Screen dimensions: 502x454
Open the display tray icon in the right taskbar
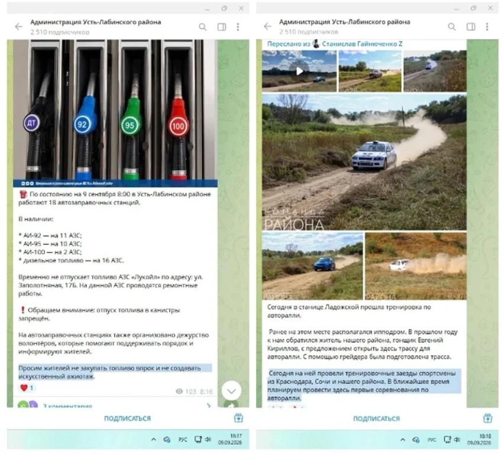point(447,440)
